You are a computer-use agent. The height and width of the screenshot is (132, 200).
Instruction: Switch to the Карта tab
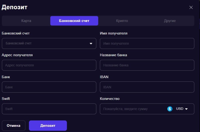pos(26,21)
